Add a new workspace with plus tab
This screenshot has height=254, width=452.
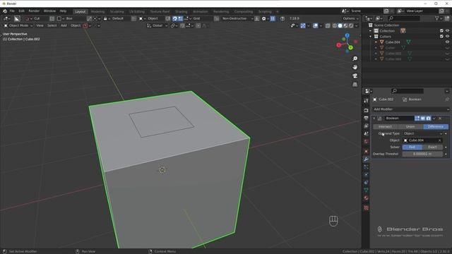(277, 11)
